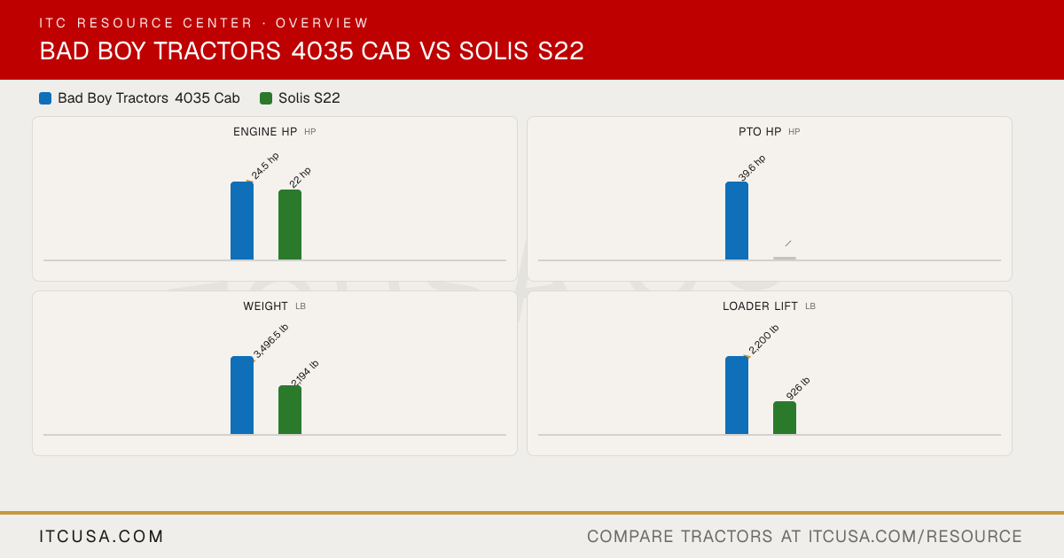Click the green Solis S22 Weight bar

coord(290,410)
